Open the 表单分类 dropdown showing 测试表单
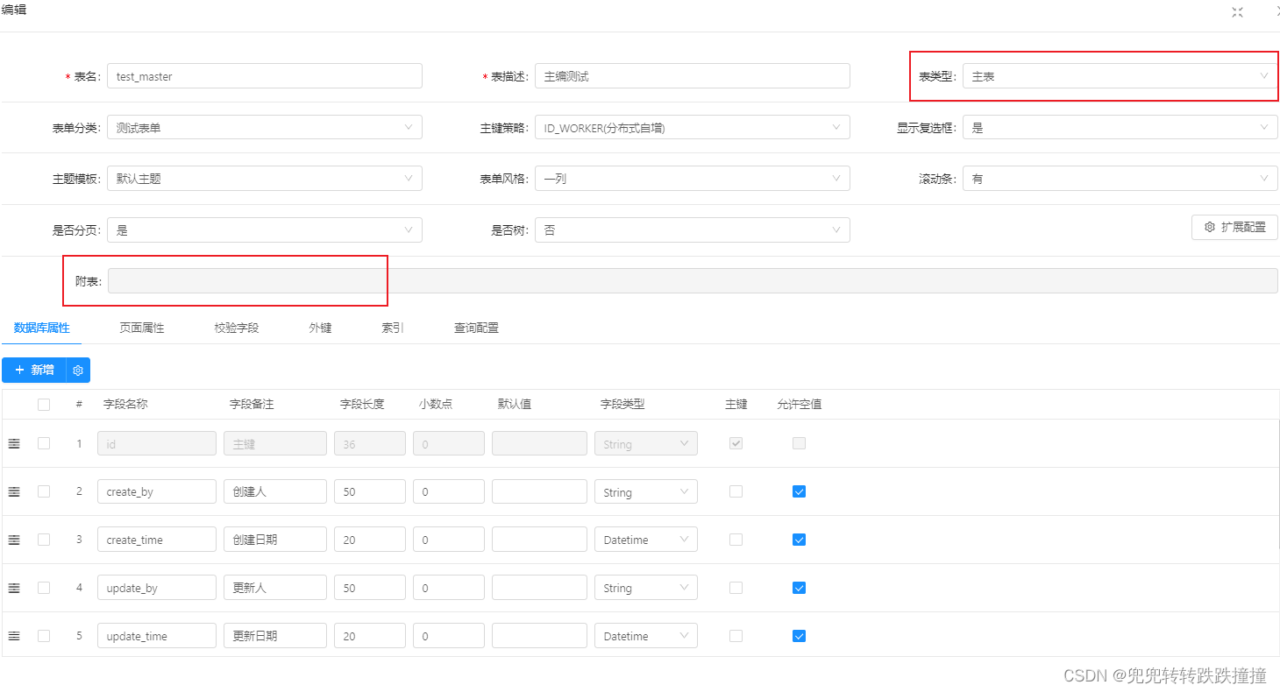The height and width of the screenshot is (692, 1280). pyautogui.click(x=264, y=127)
